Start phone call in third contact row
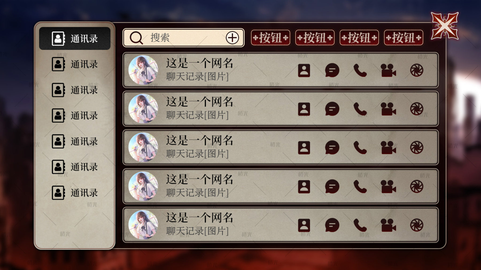The width and height of the screenshot is (481, 270). pos(360,147)
